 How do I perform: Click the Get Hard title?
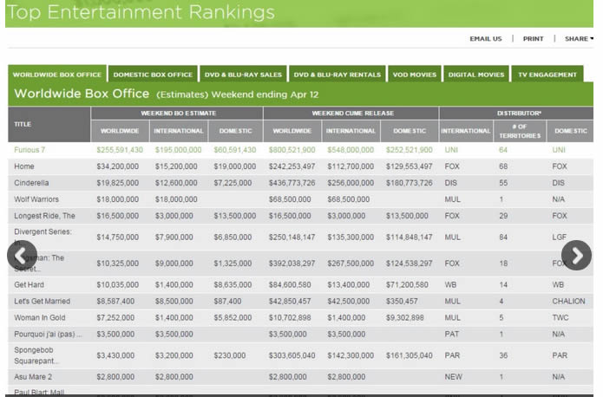coord(29,285)
